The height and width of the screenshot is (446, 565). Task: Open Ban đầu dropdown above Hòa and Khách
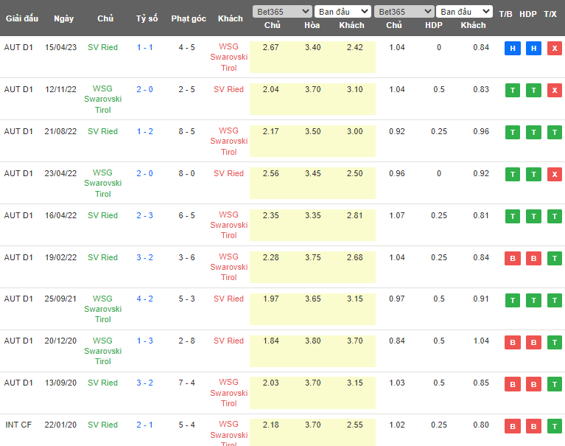(343, 12)
